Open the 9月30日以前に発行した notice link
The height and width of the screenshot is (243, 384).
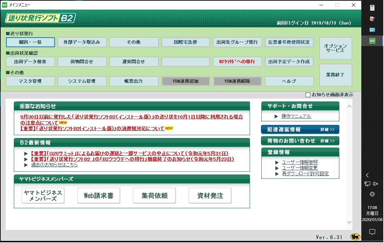pos(132,120)
